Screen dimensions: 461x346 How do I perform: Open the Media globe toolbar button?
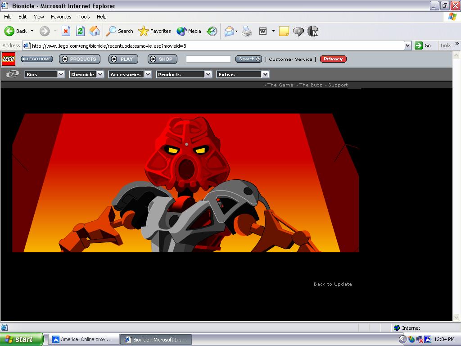pos(189,31)
